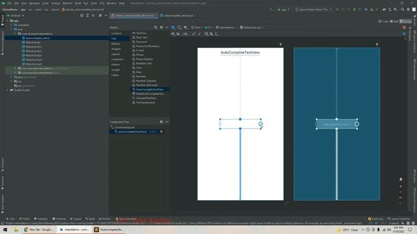The width and height of the screenshot is (417, 234).
Task: Click the guidelines icon in design toolbar
Action: coord(216,34)
